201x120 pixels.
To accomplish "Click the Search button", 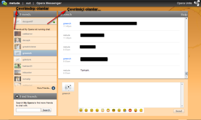I will tap(46, 110).
